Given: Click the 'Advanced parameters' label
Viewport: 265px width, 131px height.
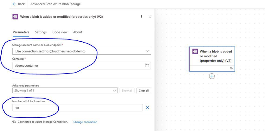Looking at the screenshot, I should [26, 86].
